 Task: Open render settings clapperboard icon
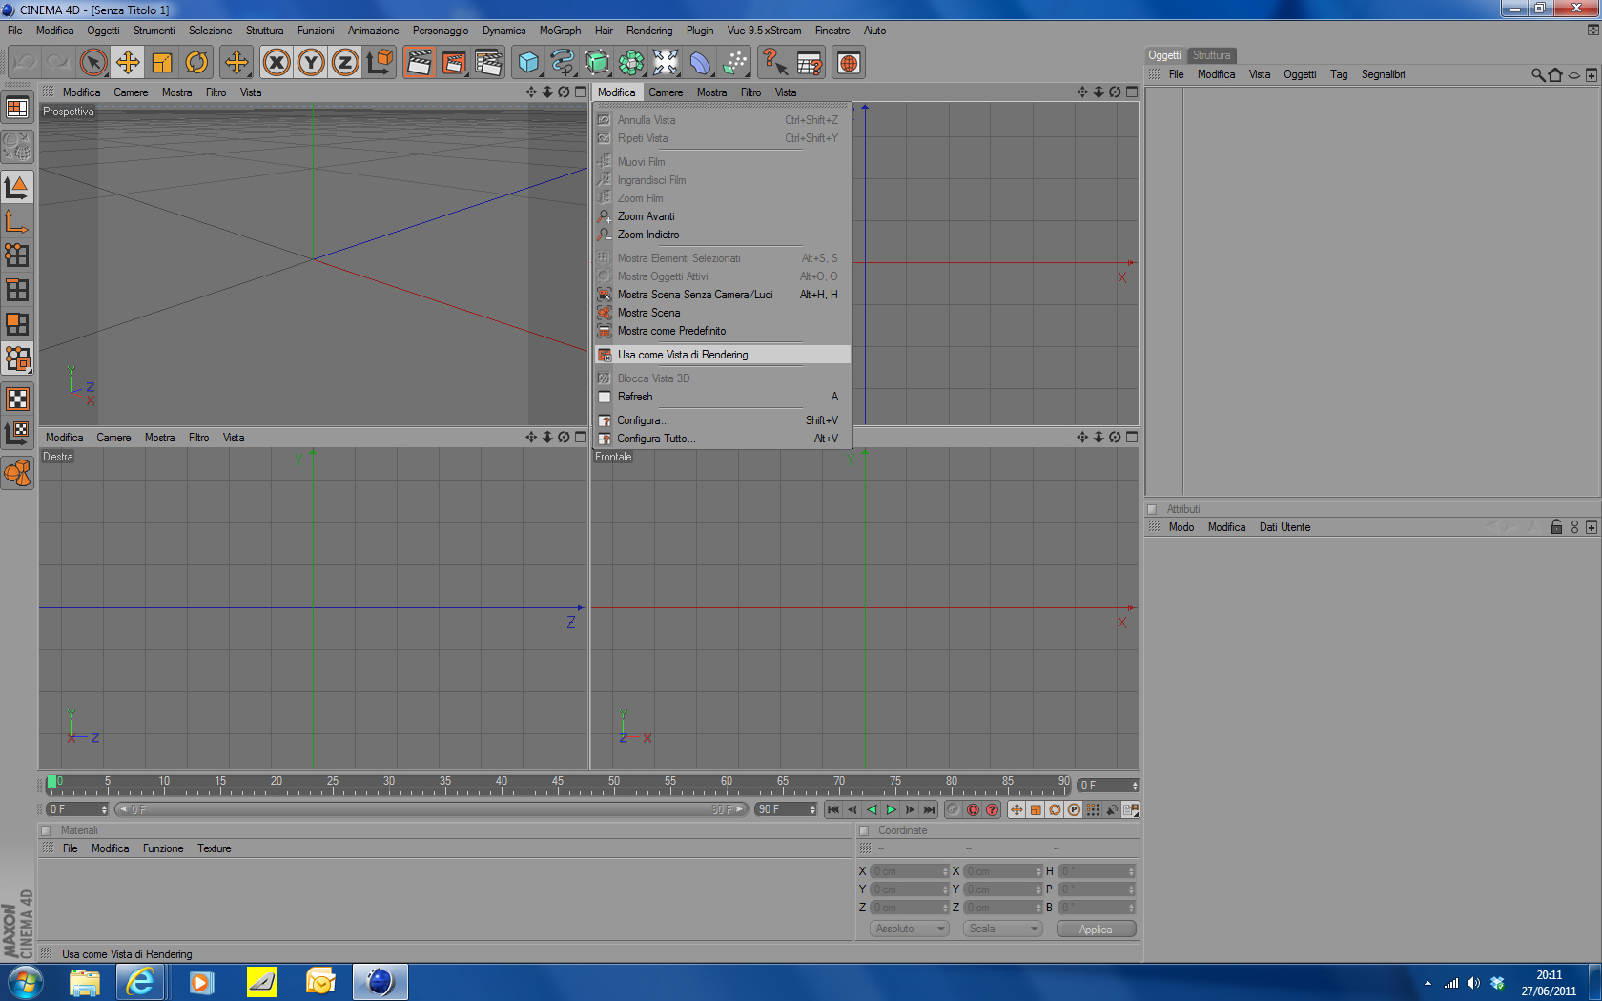click(x=488, y=63)
